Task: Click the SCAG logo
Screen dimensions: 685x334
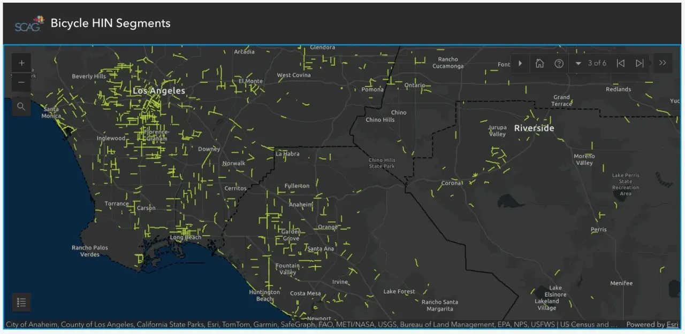Action: pyautogui.click(x=28, y=23)
